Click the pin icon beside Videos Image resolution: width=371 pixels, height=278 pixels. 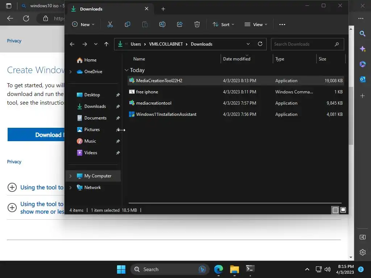tap(118, 153)
